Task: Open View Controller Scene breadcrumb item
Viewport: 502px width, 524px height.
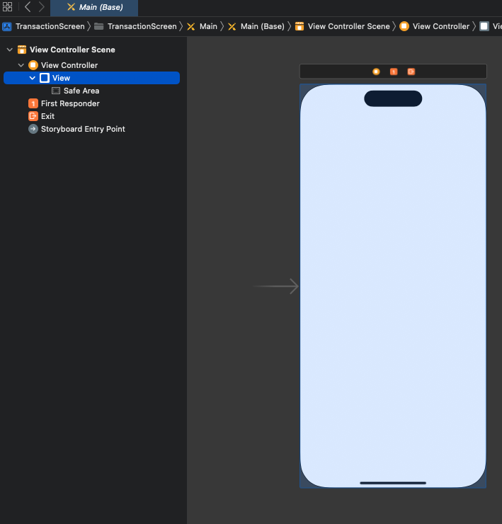Action: coord(348,26)
